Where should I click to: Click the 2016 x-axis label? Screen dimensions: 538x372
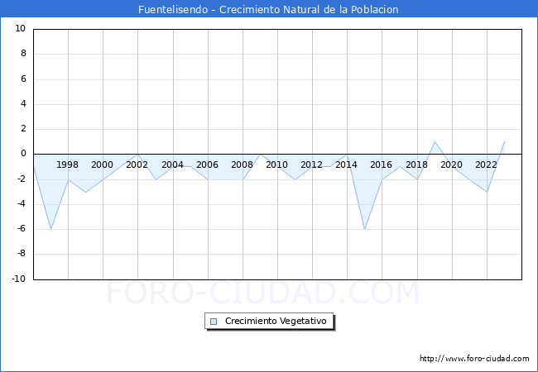(x=381, y=165)
